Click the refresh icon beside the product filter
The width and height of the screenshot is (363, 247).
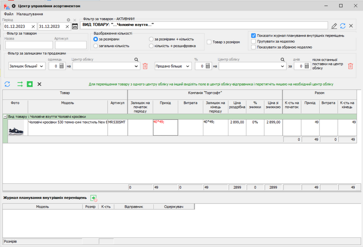click(x=343, y=26)
